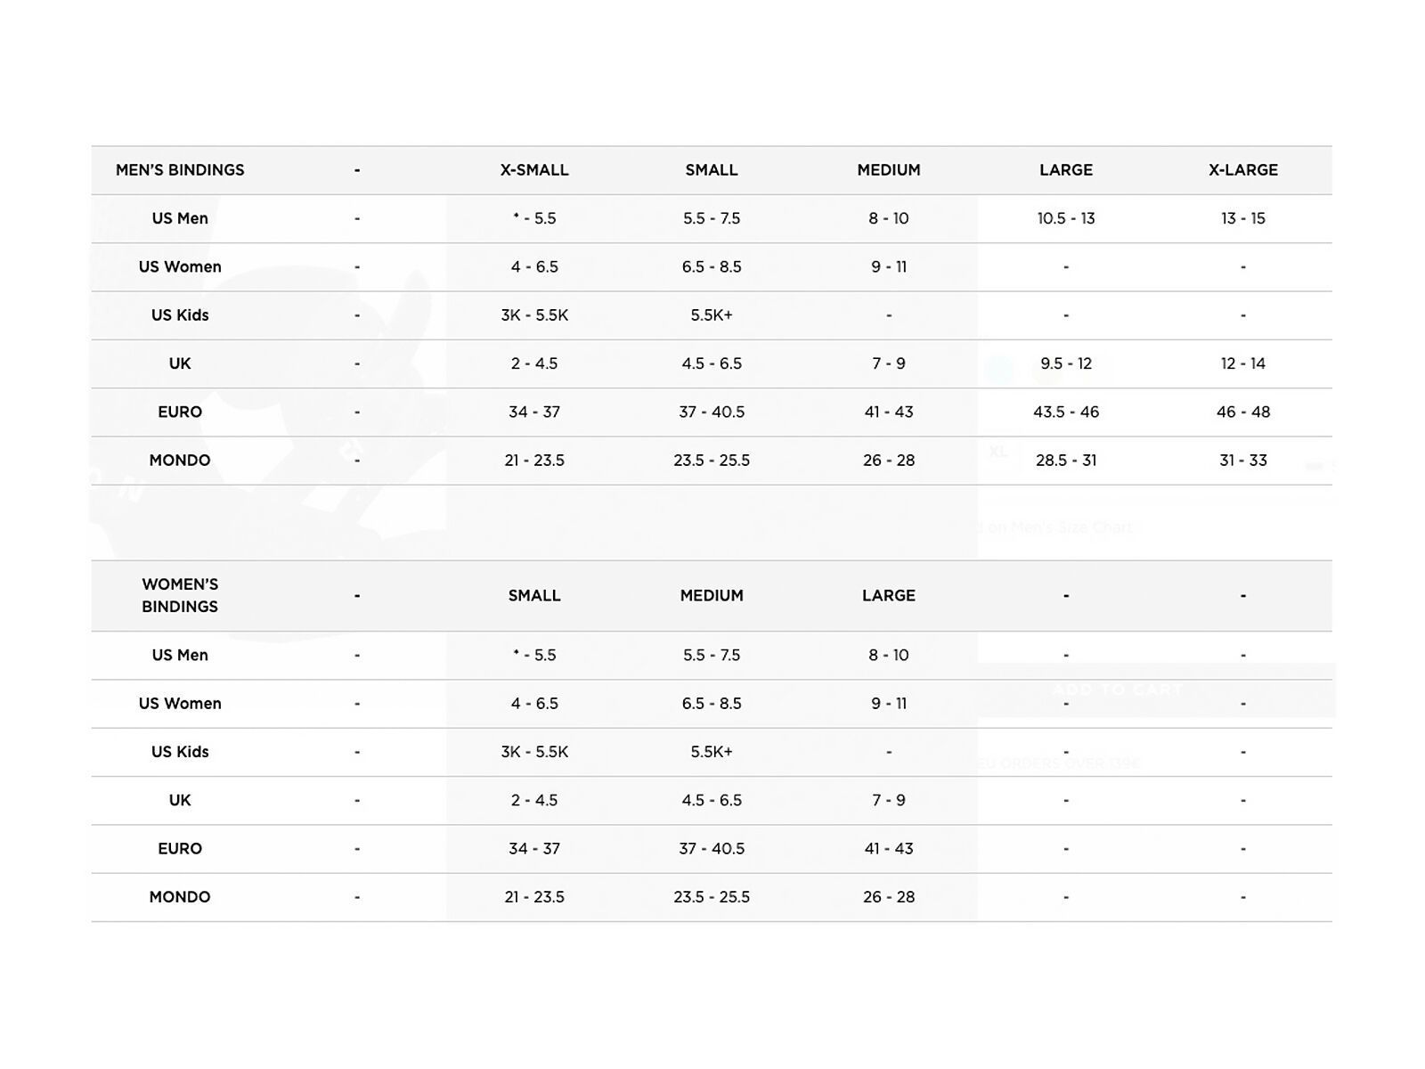Click the MEN'S BINDINGS table header
Viewport: 1425px width, 1069px height.
point(180,170)
